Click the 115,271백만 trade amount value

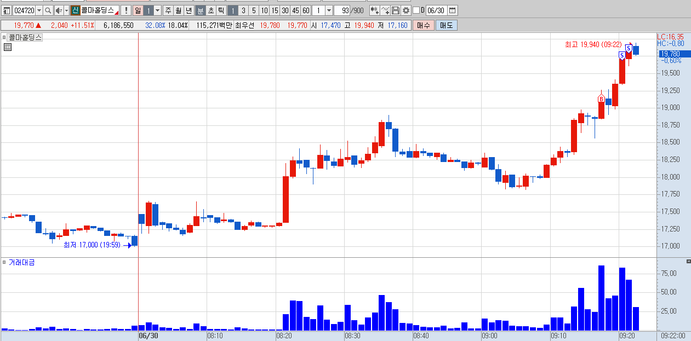point(214,25)
